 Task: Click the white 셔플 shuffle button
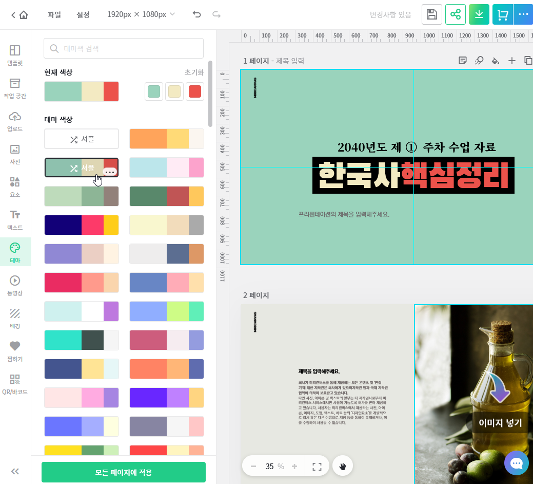click(82, 139)
